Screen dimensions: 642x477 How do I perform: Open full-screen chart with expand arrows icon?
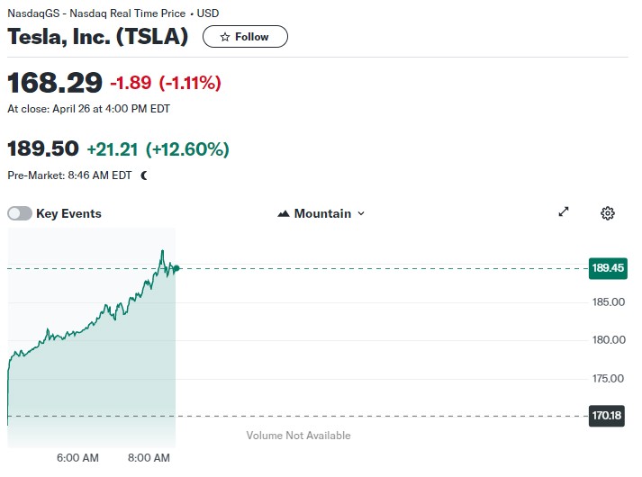pyautogui.click(x=564, y=212)
